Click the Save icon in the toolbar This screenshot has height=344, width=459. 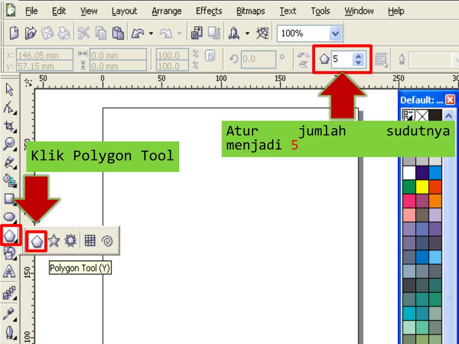(x=48, y=33)
